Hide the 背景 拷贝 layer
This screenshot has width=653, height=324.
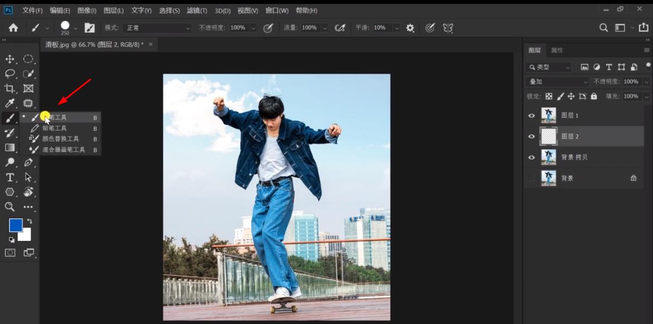(531, 158)
